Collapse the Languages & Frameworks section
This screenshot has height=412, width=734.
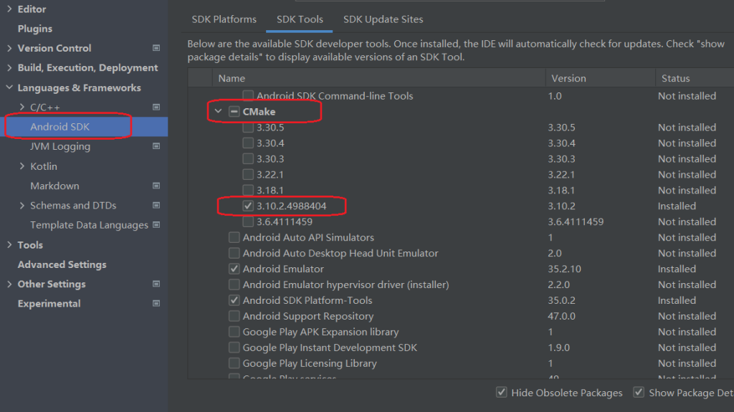coord(9,88)
